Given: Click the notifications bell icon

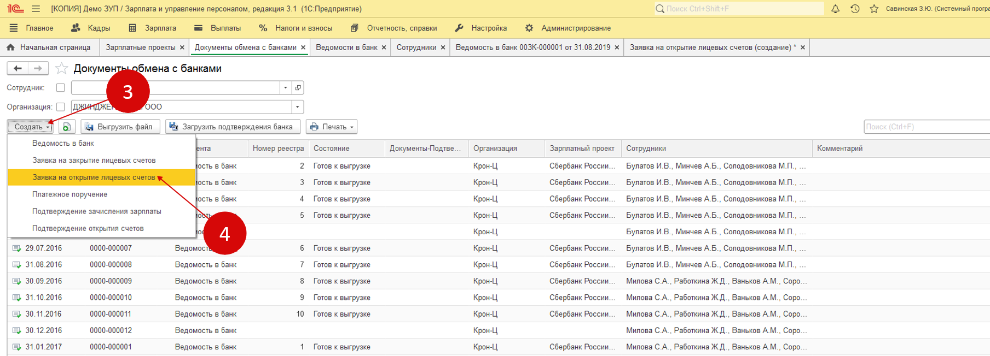Looking at the screenshot, I should click(x=835, y=9).
